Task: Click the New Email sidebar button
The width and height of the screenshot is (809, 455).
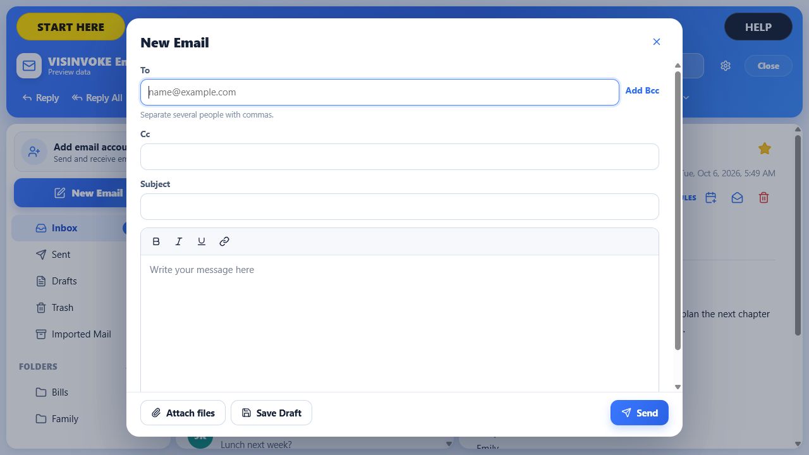Action: pos(70,193)
